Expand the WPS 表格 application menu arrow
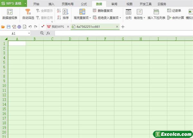Screen dimensions: 193x138 (x=25, y=4)
